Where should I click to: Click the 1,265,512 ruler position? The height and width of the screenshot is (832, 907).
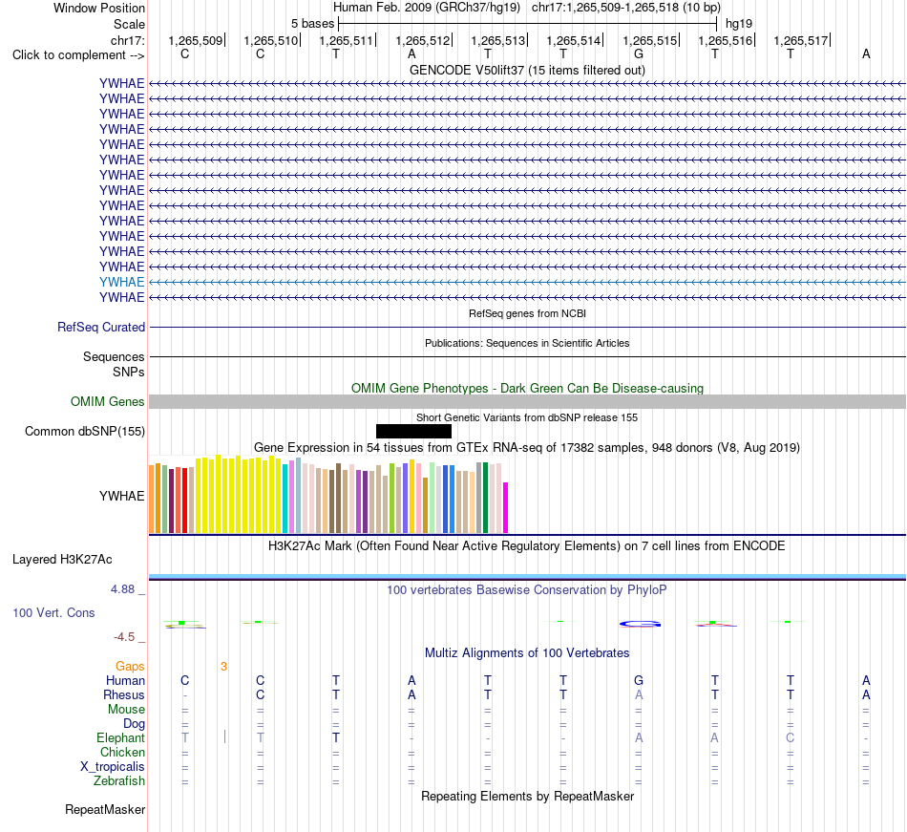coord(422,40)
